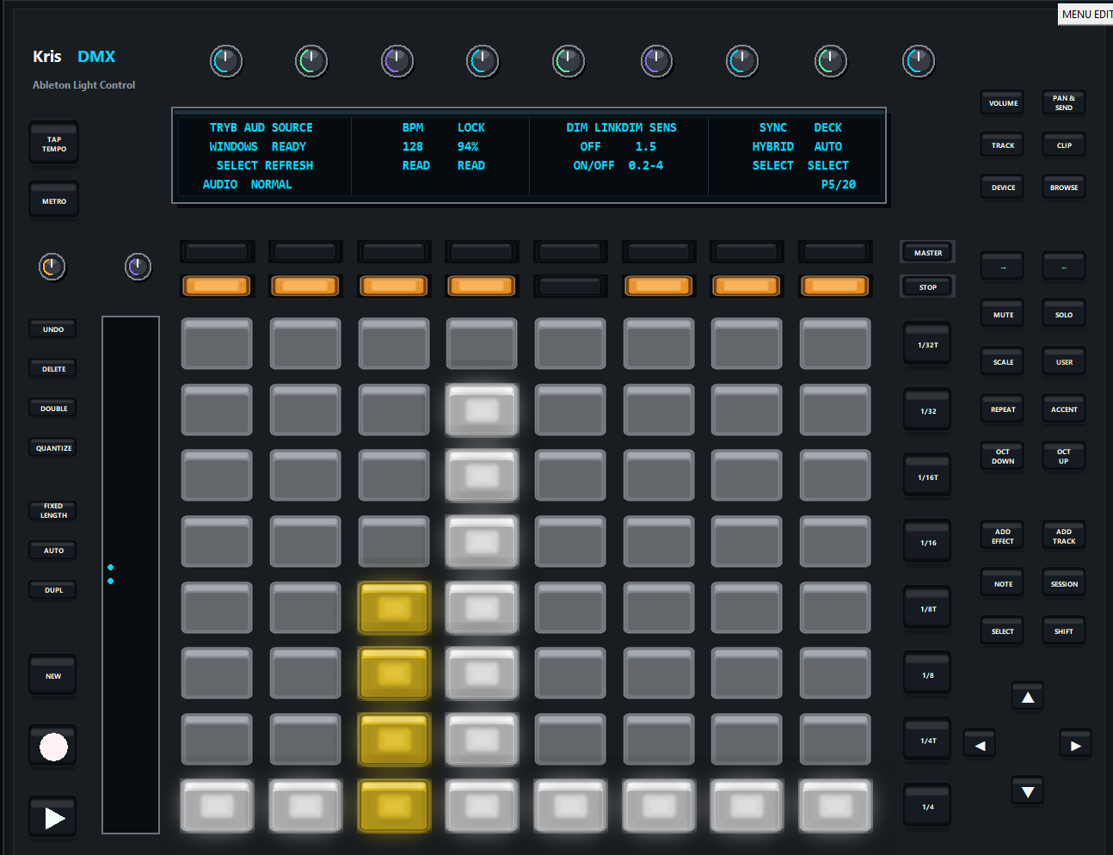
Task: Click the OCT DOWN button
Action: pyautogui.click(x=1003, y=456)
